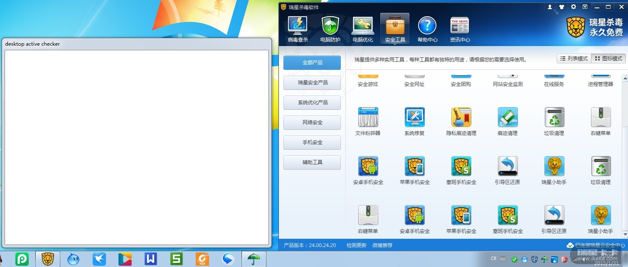The width and height of the screenshot is (628, 267).
Task: Click the 进程管理器 label
Action: coord(601,84)
